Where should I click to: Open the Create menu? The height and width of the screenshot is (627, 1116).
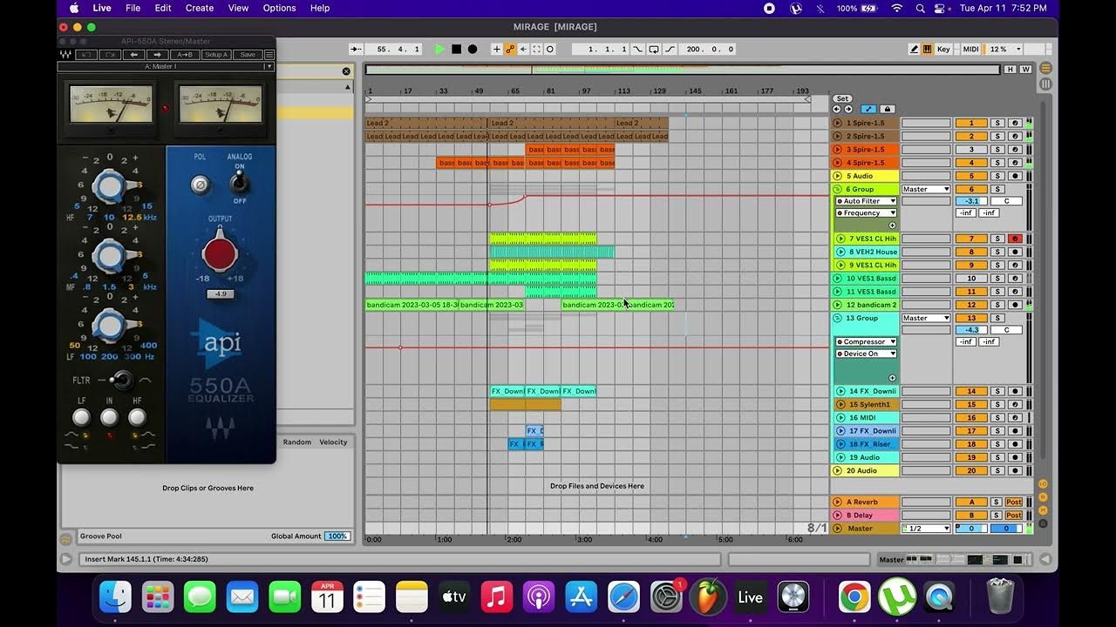(200, 8)
